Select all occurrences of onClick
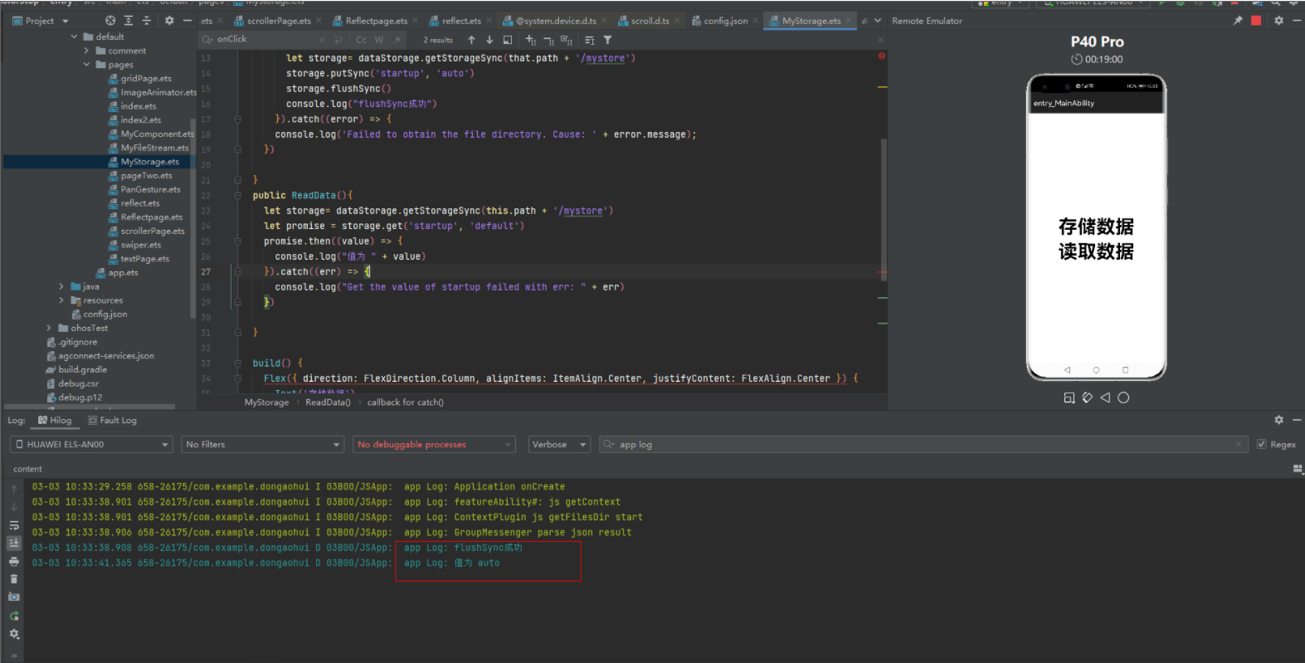Image resolution: width=1305 pixels, height=663 pixels. (567, 40)
